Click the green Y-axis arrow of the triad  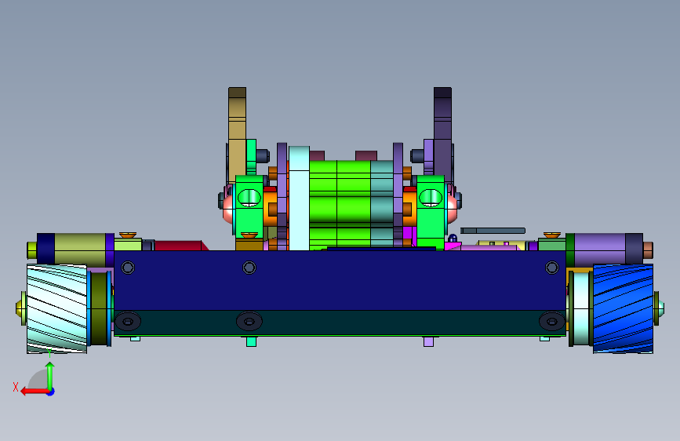click(x=50, y=376)
